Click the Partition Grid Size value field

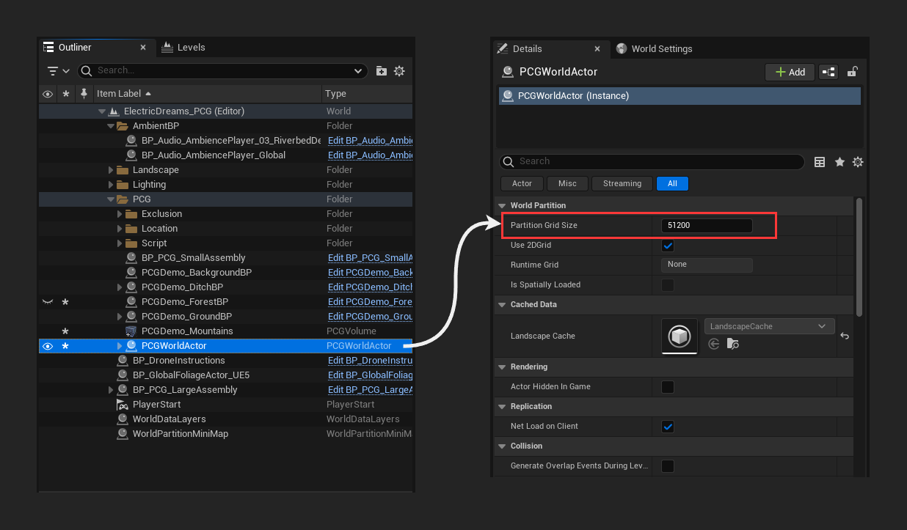point(706,225)
